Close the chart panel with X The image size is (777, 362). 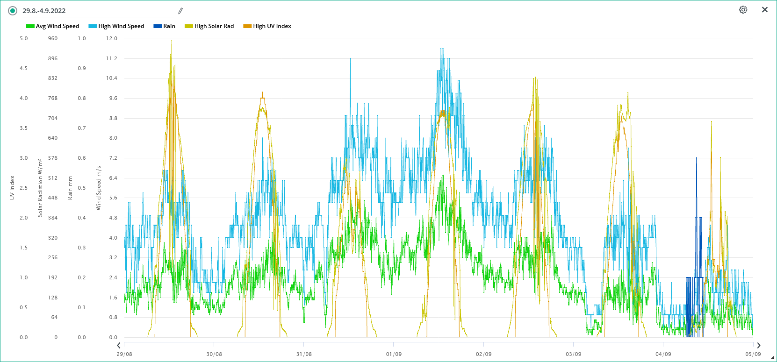click(x=765, y=10)
